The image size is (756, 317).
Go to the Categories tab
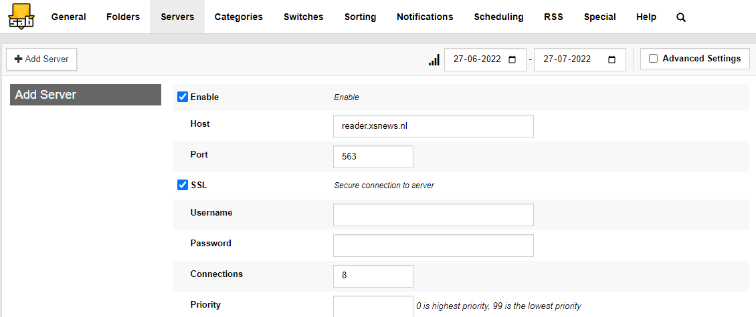[x=239, y=17]
